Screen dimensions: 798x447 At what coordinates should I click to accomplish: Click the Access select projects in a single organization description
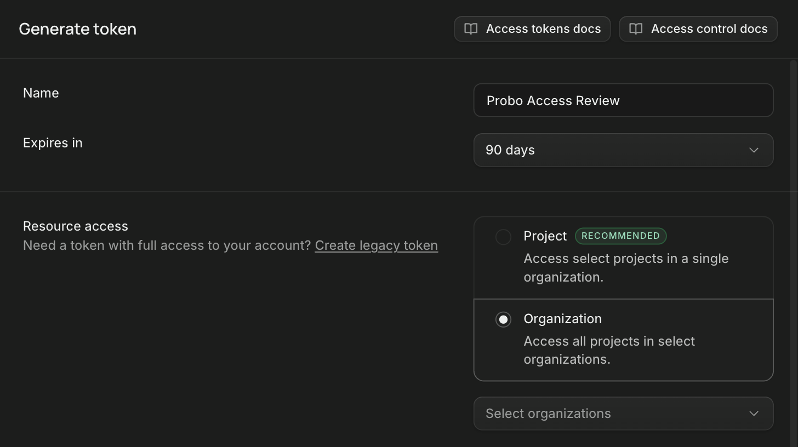point(626,268)
